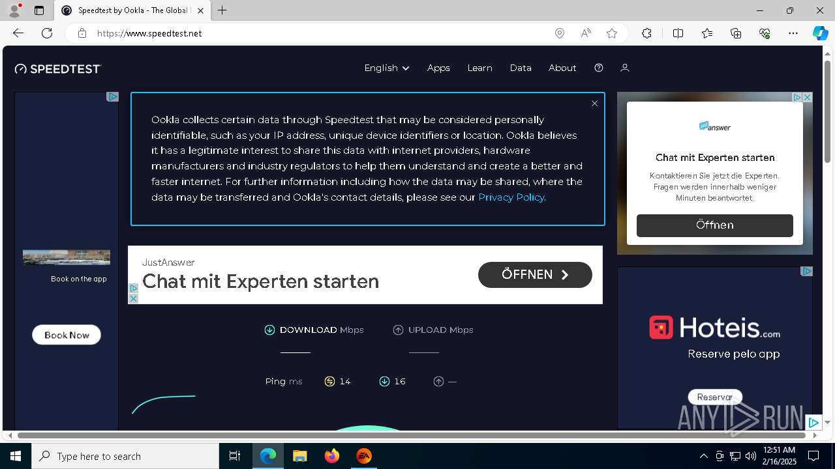Open the Apps menu
The width and height of the screenshot is (835, 469).
point(438,68)
